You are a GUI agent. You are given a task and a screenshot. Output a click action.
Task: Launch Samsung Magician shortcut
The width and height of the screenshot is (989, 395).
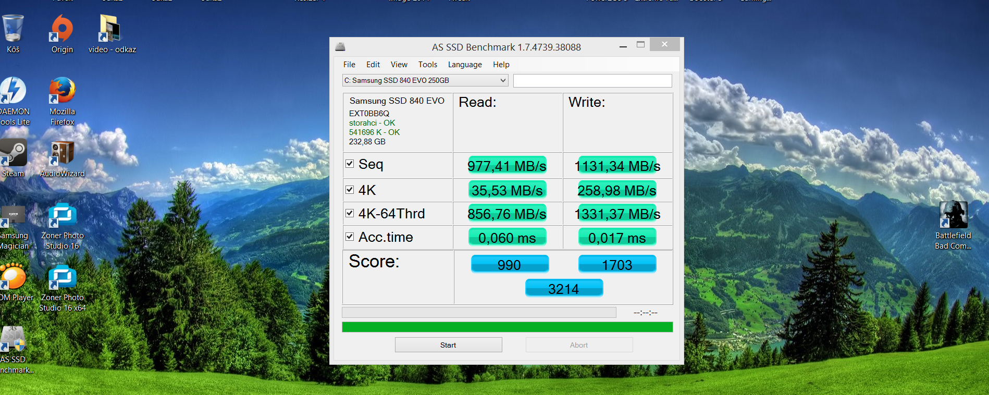(x=14, y=227)
